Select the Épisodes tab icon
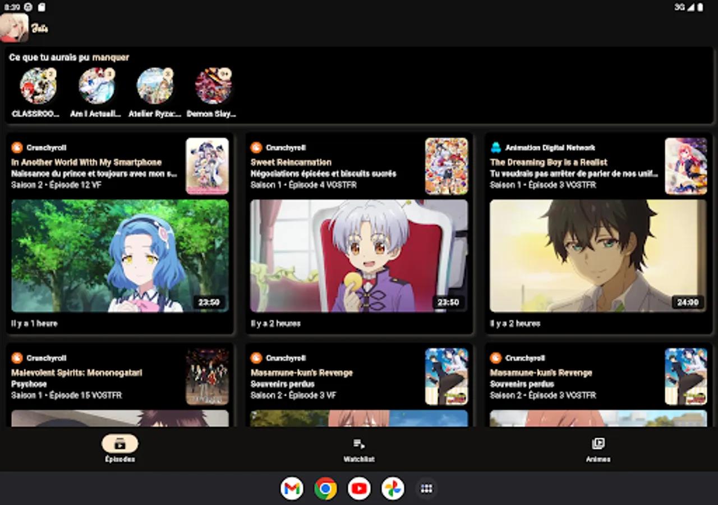Image resolution: width=718 pixels, height=505 pixels. 120,444
